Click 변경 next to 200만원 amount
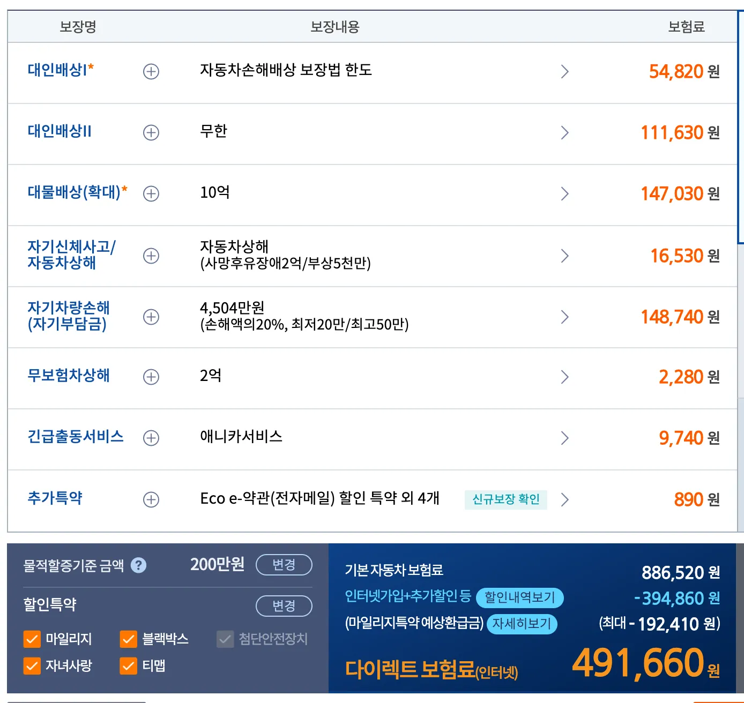 [284, 564]
